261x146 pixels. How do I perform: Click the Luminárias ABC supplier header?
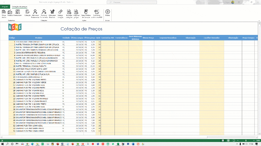[x=108, y=38]
